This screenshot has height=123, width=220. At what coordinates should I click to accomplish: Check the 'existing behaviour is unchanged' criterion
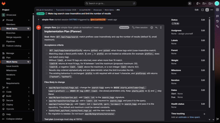click(x=47, y=73)
